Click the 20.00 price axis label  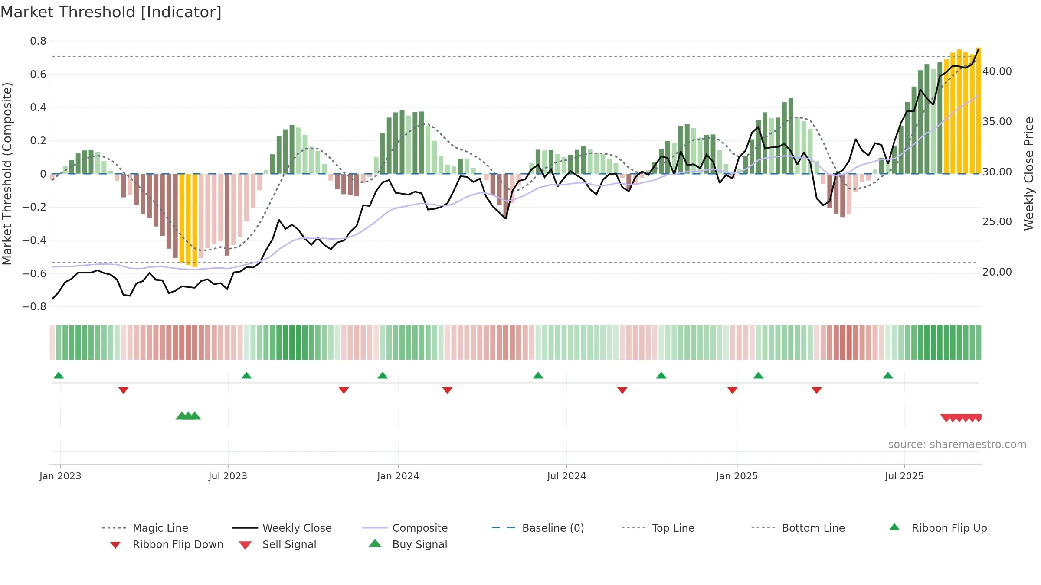(997, 272)
